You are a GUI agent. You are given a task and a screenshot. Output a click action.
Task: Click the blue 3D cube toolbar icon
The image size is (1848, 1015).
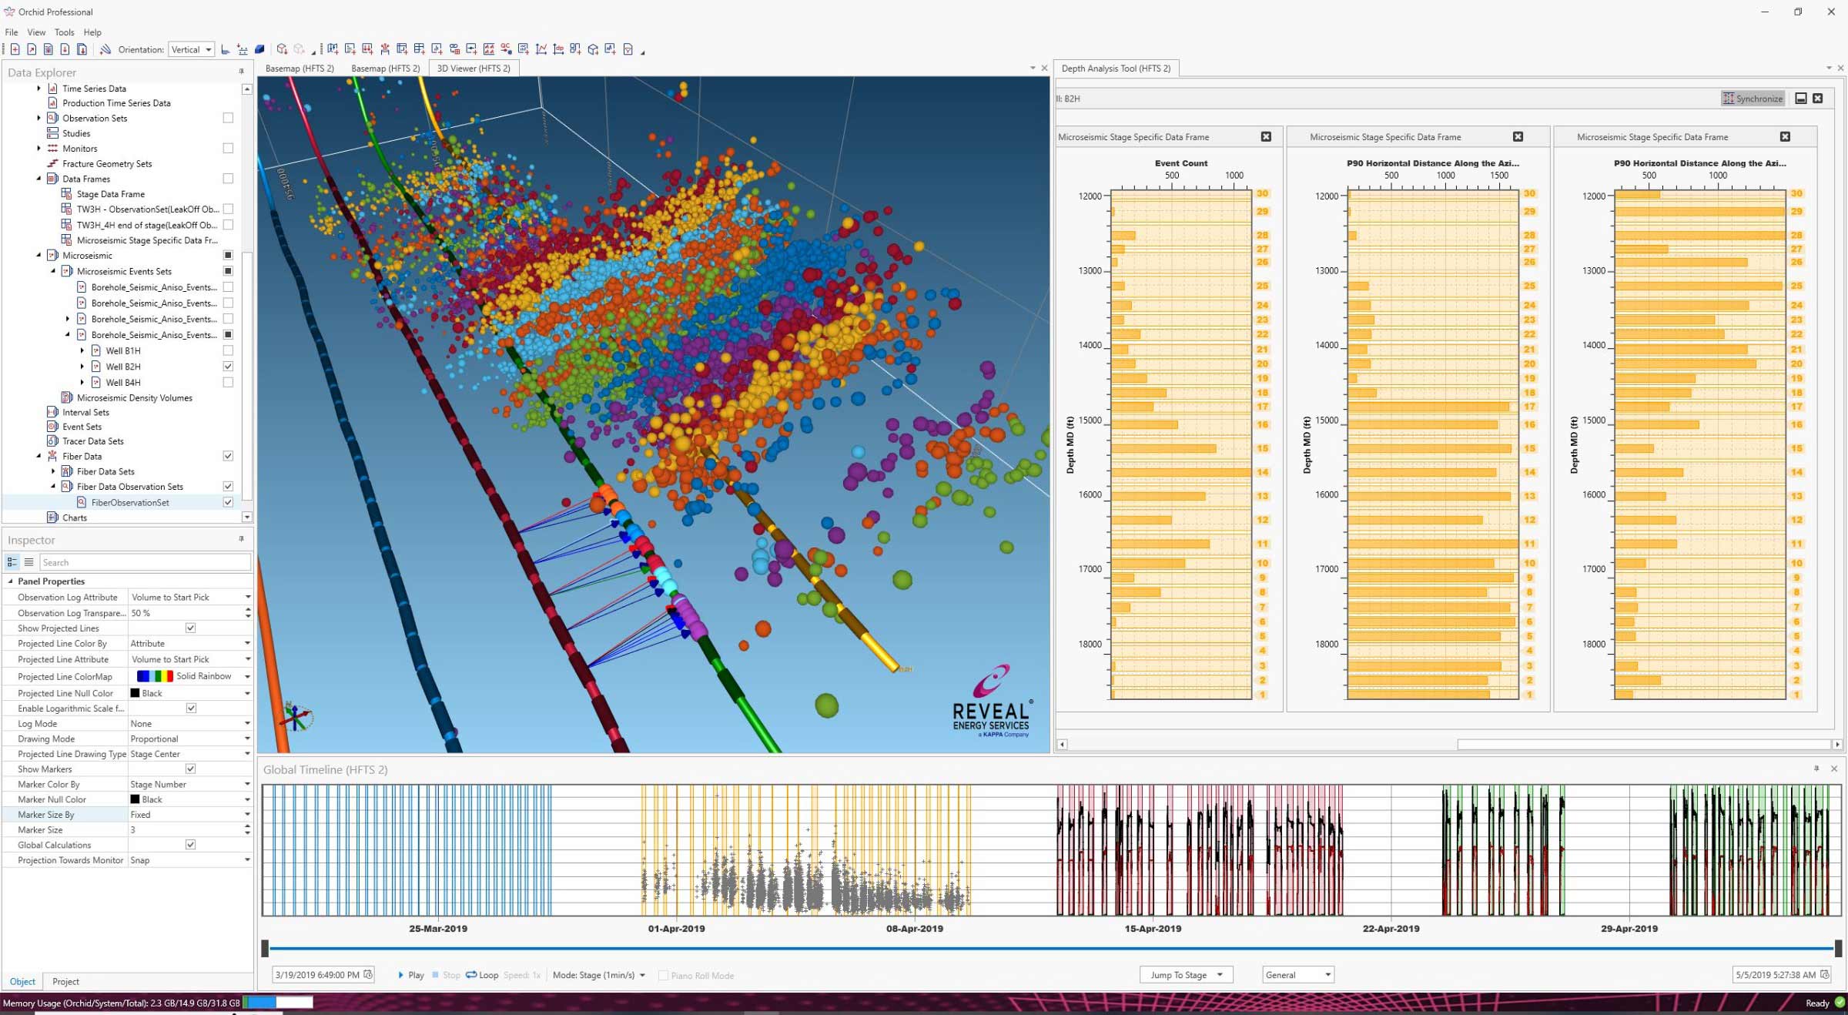click(260, 49)
